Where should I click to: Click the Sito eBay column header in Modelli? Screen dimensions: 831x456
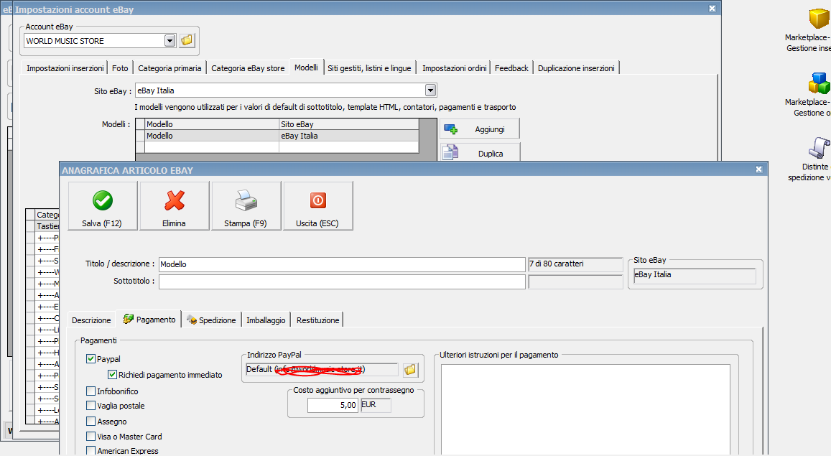tap(349, 124)
